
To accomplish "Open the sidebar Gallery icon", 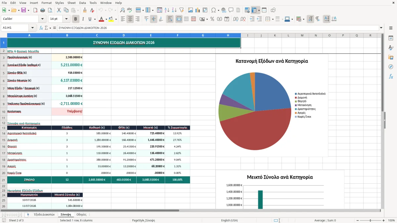I will (391, 57).
